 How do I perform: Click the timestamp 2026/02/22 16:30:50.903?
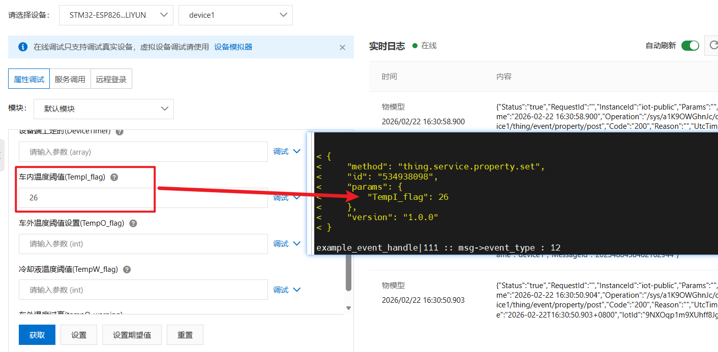coord(423,300)
